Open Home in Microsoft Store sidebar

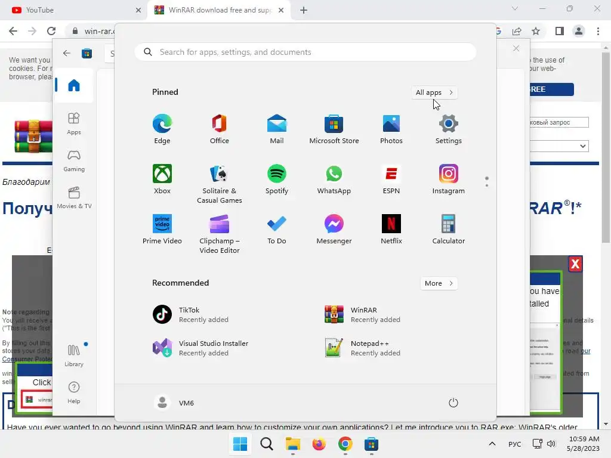[x=73, y=85]
